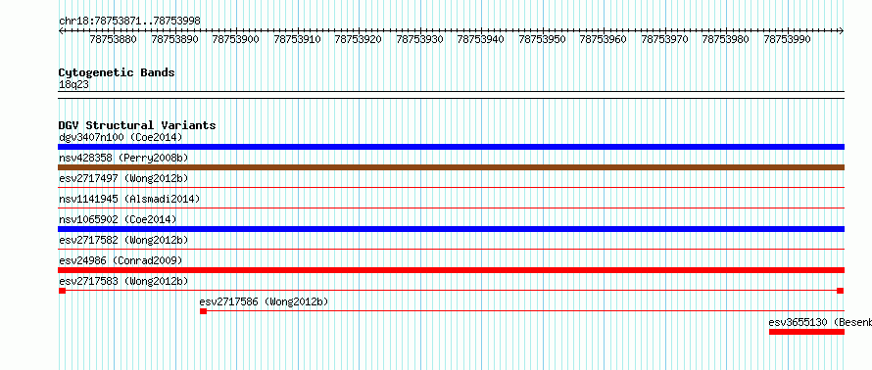Open variant esv2717586 (Wong2012b) label
This screenshot has width=872, height=370.
(x=264, y=302)
